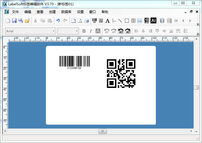Go to first database record

coord(176,21)
